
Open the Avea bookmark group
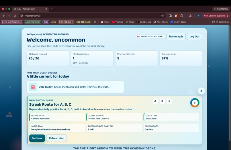pyautogui.click(x=54, y=22)
